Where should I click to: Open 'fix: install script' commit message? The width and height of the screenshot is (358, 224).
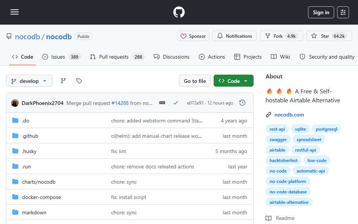(129, 197)
